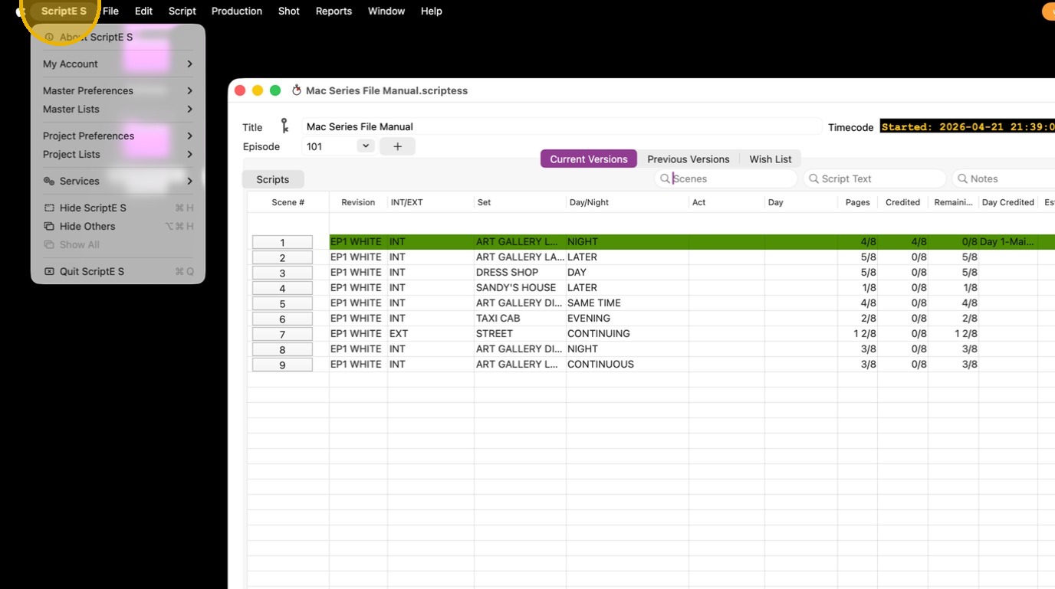This screenshot has width=1055, height=589.
Task: Select the DRESS SHOP set cell
Action: [x=520, y=272]
